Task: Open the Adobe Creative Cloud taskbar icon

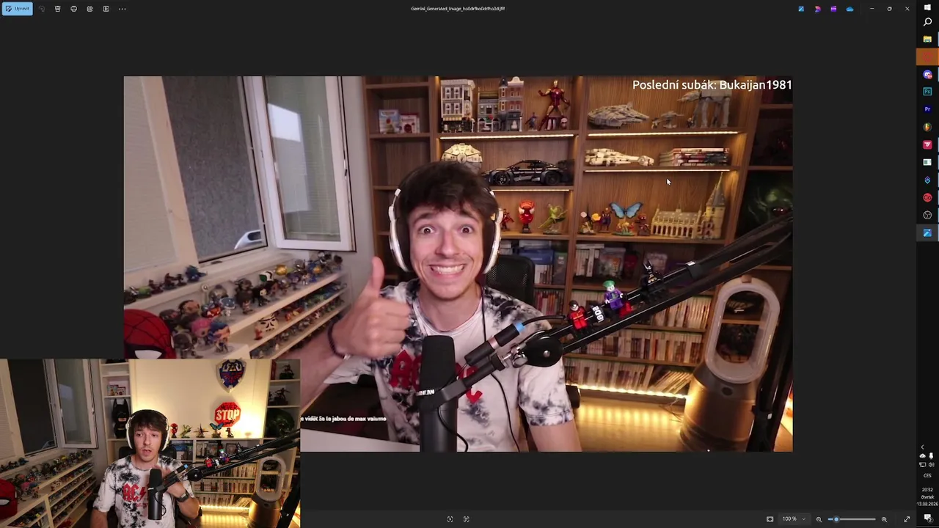Action: click(x=927, y=197)
